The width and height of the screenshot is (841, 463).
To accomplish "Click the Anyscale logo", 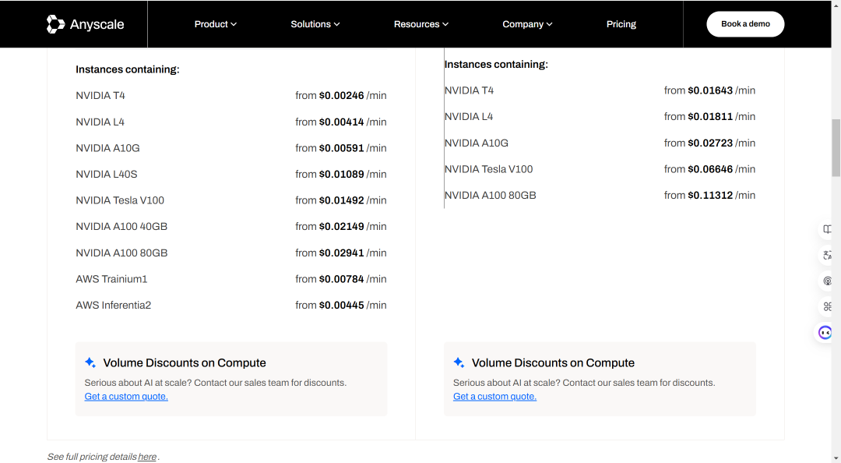I will click(86, 24).
